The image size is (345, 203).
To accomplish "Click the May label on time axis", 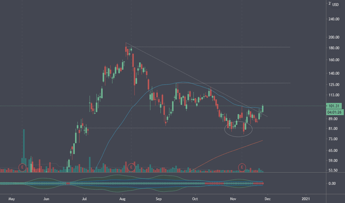I will (11, 199).
